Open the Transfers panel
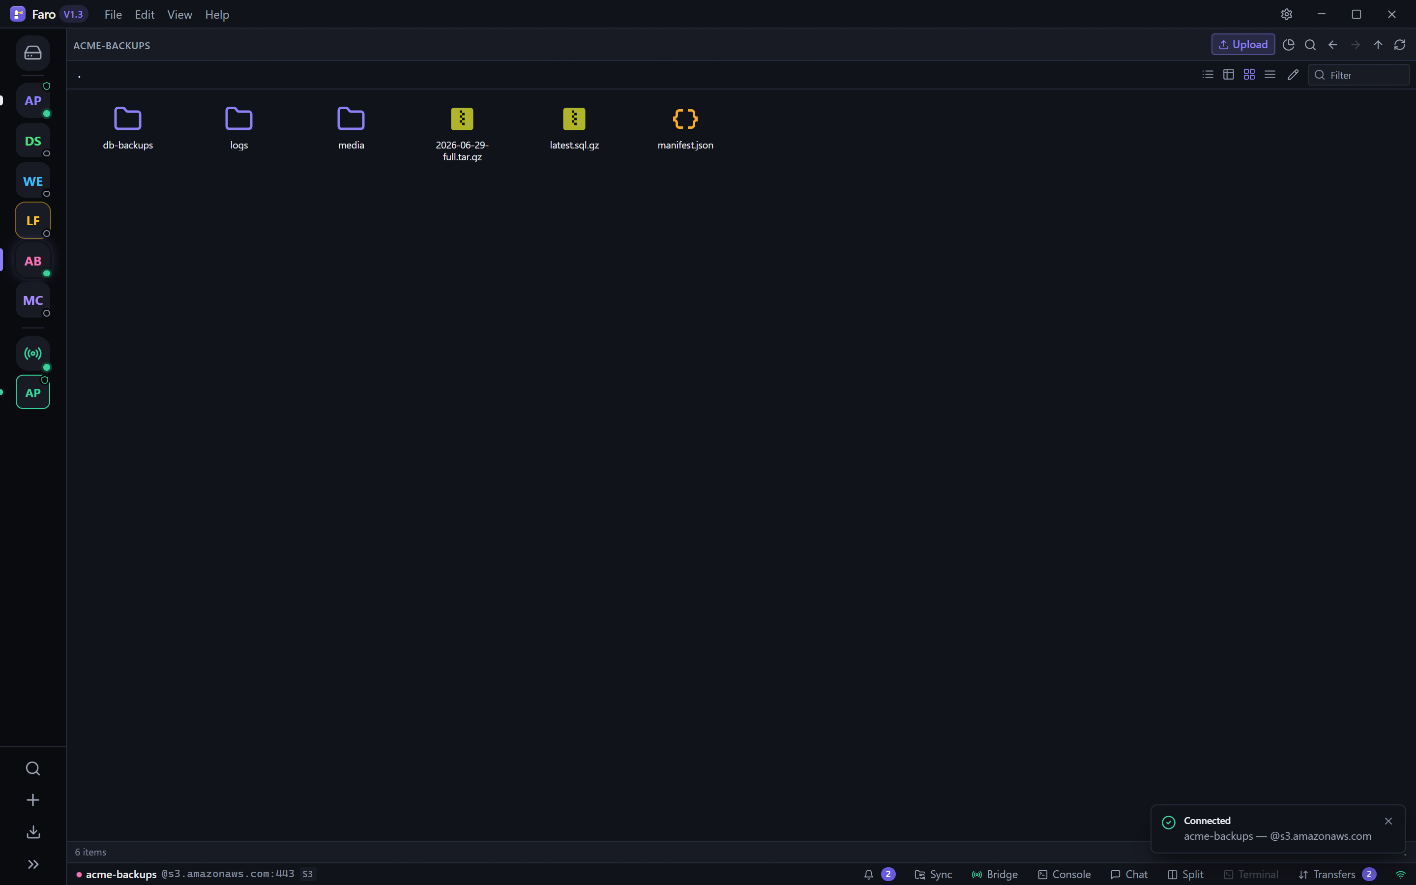Image resolution: width=1416 pixels, height=885 pixels. click(x=1337, y=875)
